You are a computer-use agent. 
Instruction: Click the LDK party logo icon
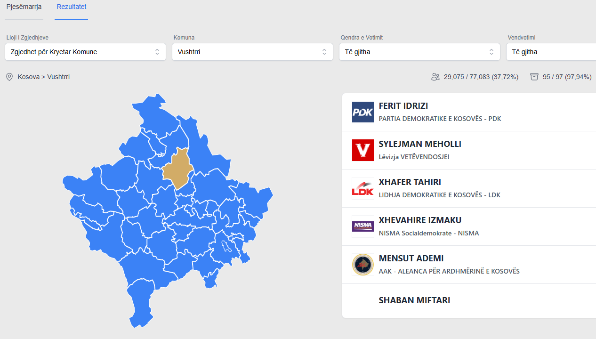[x=362, y=188]
